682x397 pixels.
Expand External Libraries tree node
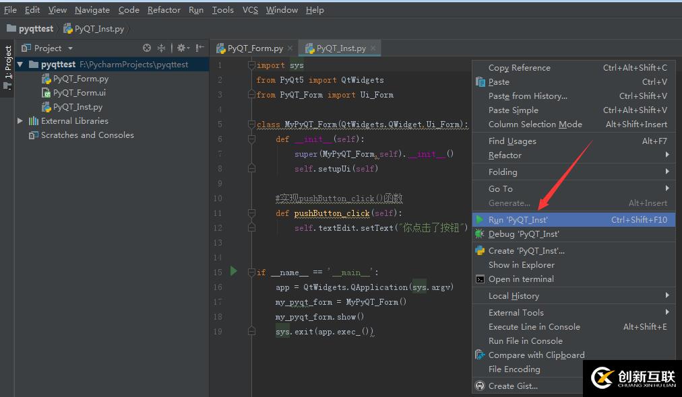(20, 120)
